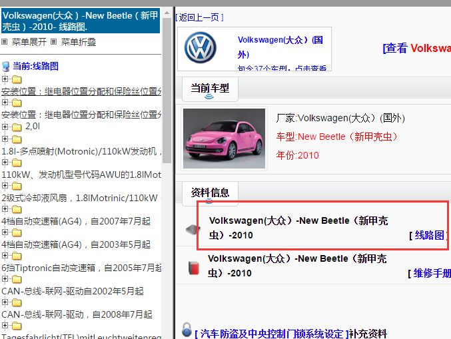Select the 当前车型 tab
The image size is (451, 339).
[210, 89]
